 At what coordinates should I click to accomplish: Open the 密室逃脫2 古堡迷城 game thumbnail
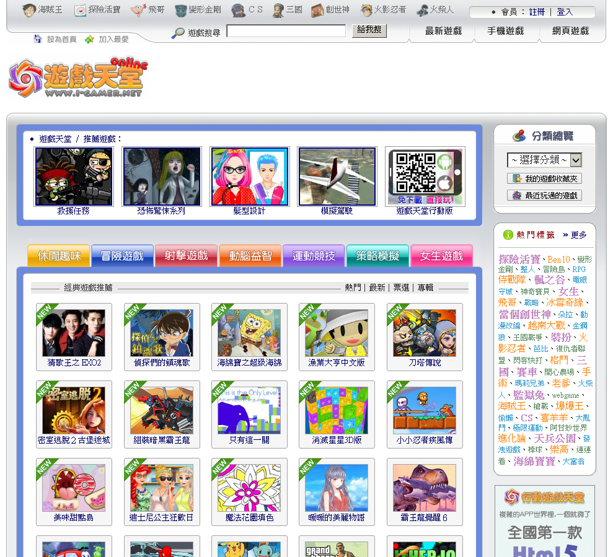[x=74, y=410]
